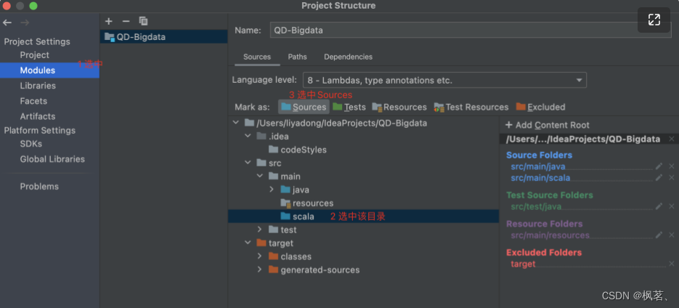Edit src/test/java test folder properties
This screenshot has height=308, width=679.
tap(659, 206)
